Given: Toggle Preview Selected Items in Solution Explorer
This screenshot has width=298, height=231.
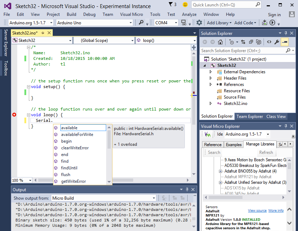Looking at the screenshot, I should point(285,42).
